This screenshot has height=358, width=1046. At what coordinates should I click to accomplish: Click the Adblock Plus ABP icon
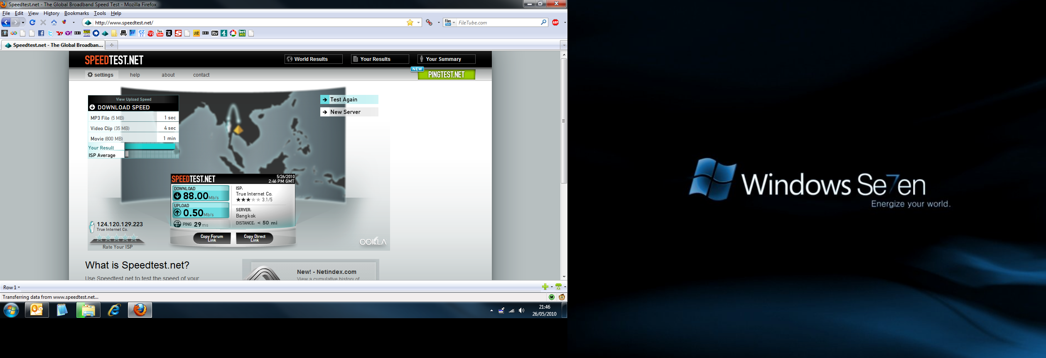coord(555,22)
